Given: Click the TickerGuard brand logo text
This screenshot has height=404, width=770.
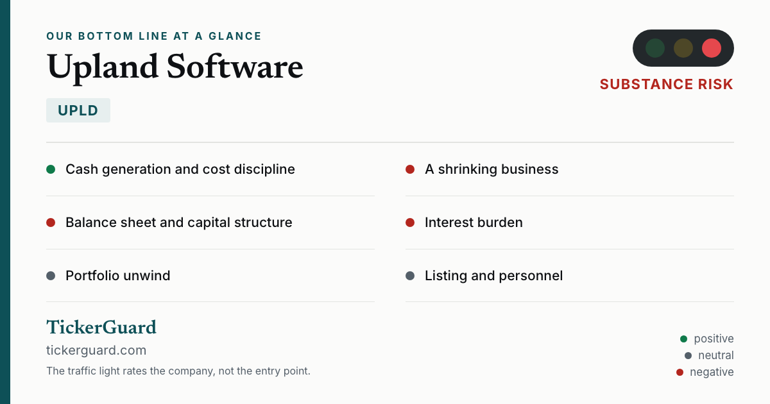Looking at the screenshot, I should click(101, 328).
